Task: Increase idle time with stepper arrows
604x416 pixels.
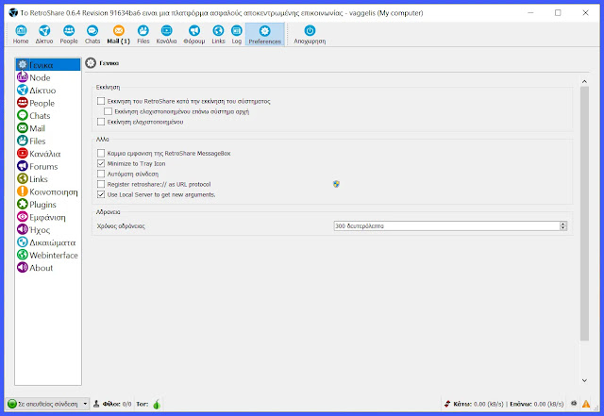Action: pyautogui.click(x=563, y=224)
